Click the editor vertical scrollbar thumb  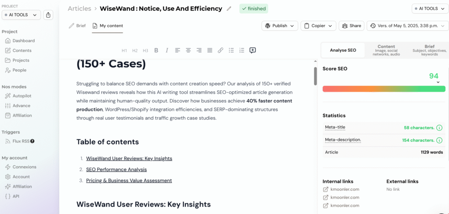click(315, 76)
